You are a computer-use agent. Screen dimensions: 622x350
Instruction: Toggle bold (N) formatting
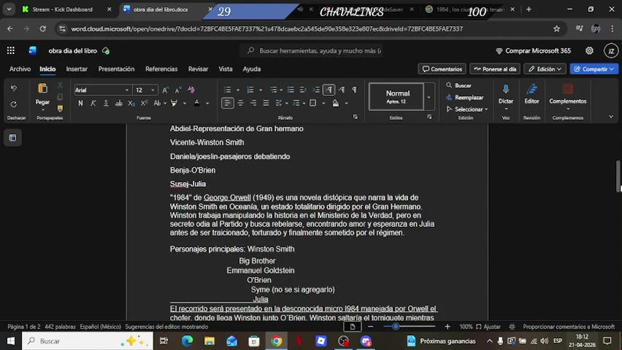[x=80, y=103]
